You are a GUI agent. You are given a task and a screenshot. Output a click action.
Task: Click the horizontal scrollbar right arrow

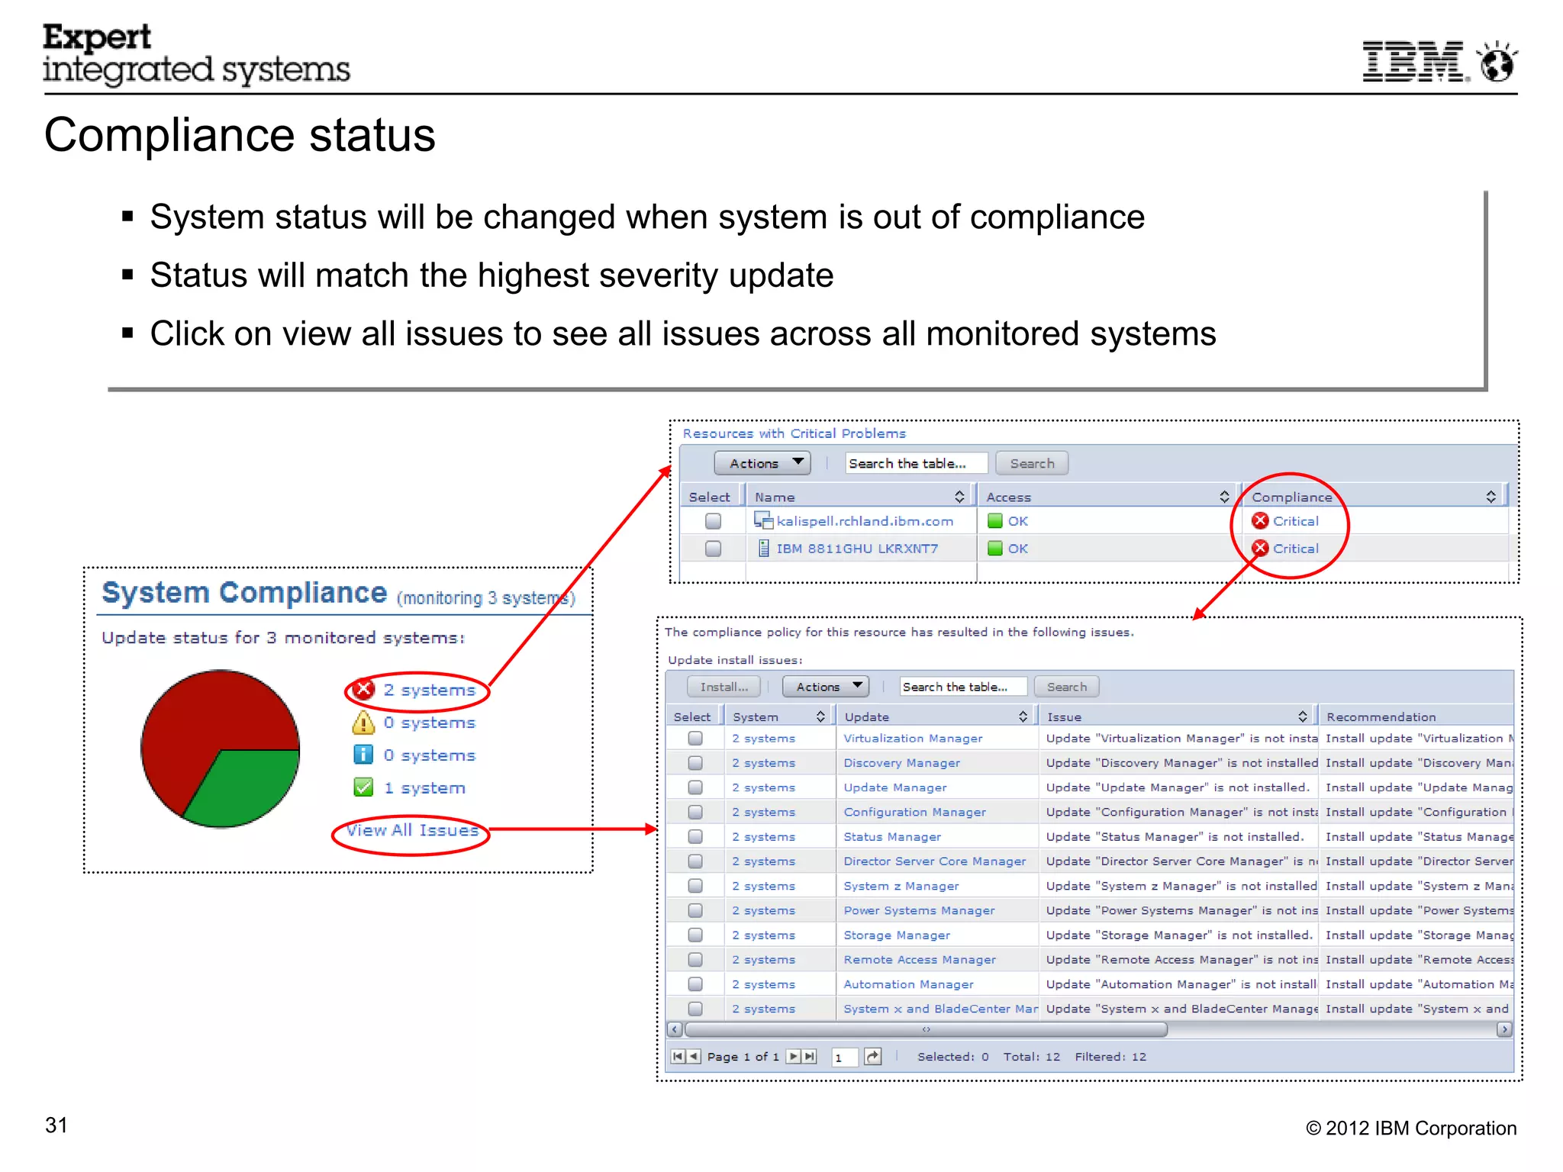click(1504, 1029)
